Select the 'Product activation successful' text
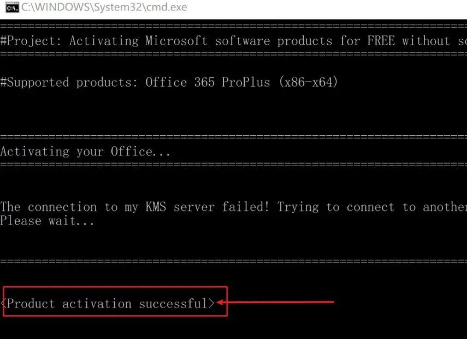The image size is (467, 339). (x=108, y=304)
